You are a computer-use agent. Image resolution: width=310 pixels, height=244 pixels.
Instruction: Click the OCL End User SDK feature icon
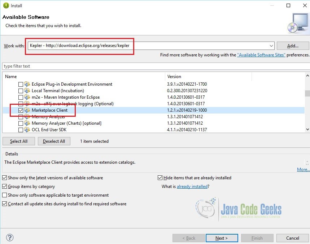[27, 130]
